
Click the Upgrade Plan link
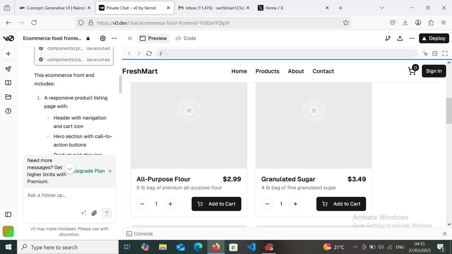click(x=89, y=171)
